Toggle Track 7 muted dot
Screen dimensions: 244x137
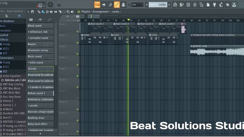coord(77,98)
